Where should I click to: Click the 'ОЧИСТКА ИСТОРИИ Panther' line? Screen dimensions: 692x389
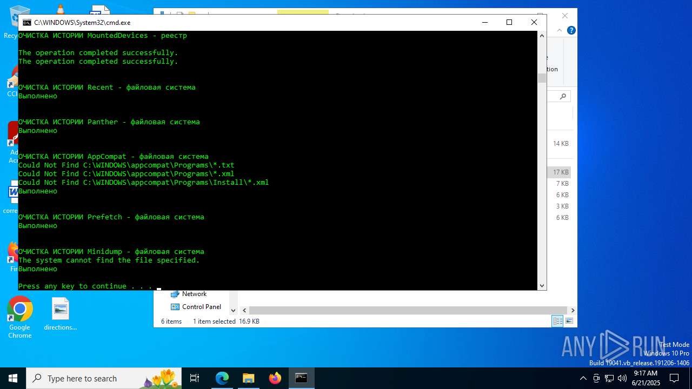[x=109, y=122]
